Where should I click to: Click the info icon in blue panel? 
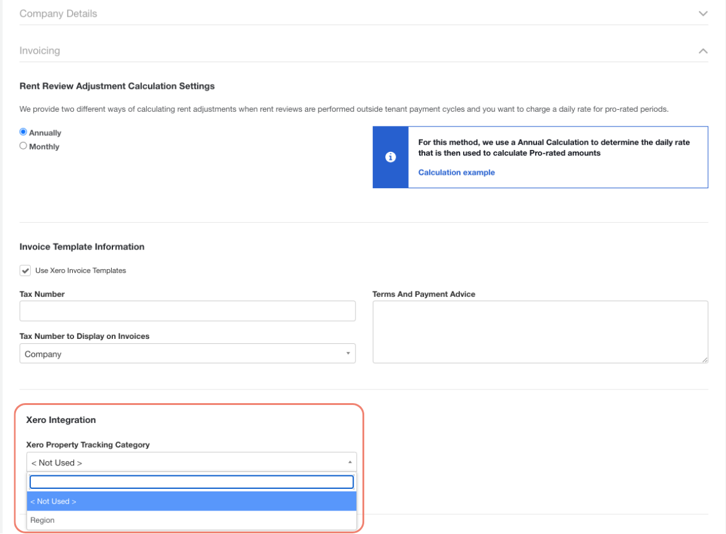point(390,157)
